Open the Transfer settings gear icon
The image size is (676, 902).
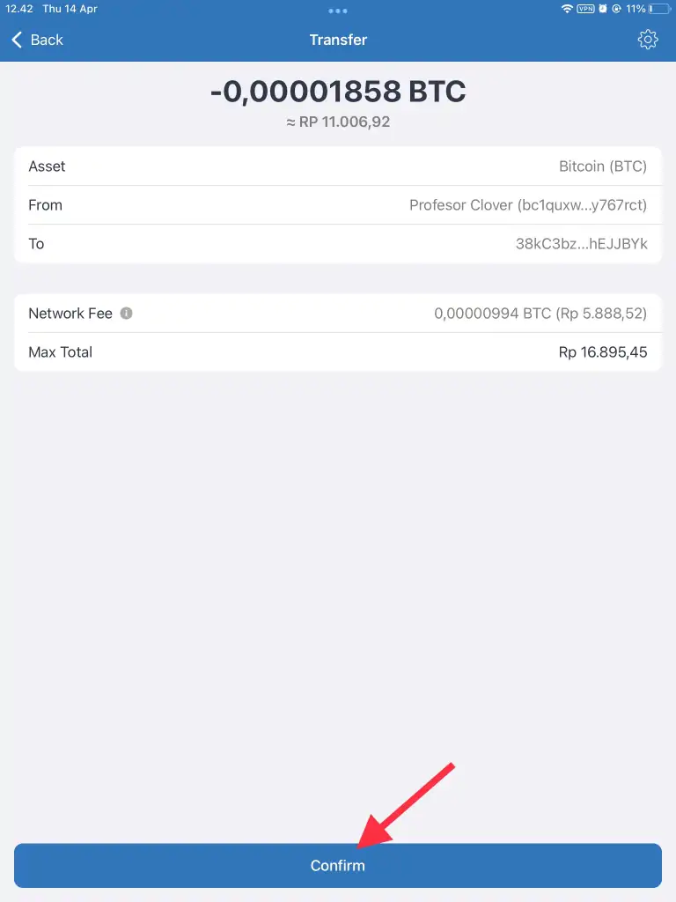tap(648, 39)
